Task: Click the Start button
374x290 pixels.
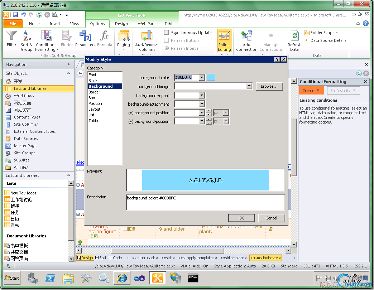Action: [12, 278]
